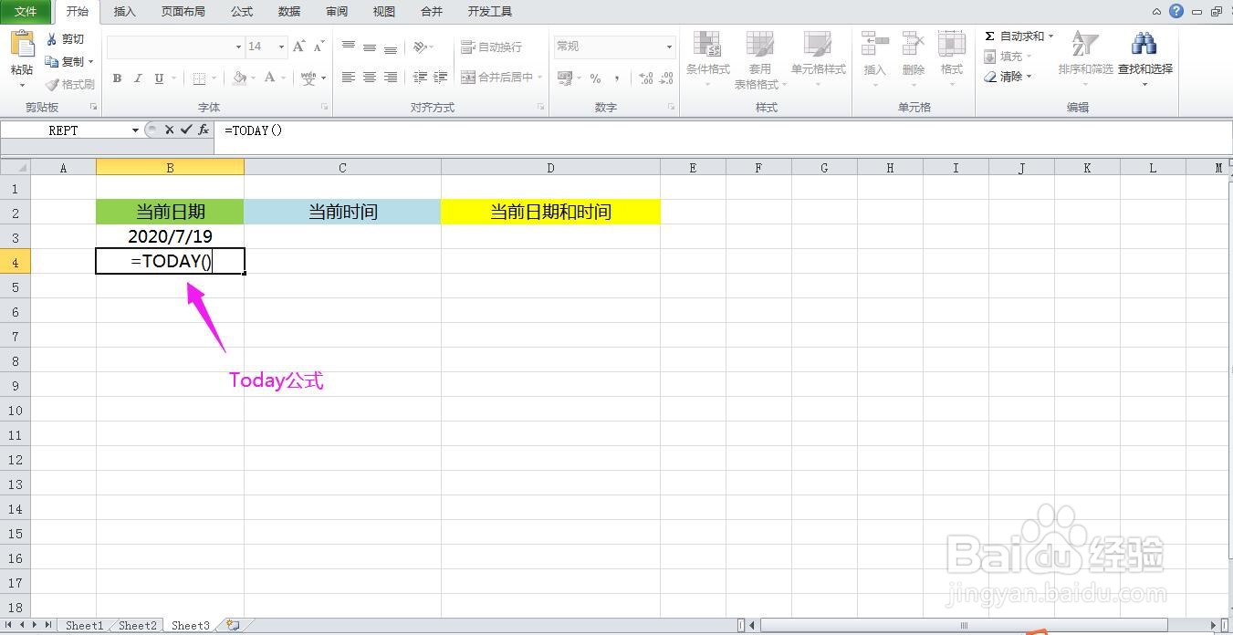Open 单元格样式 cell styles
1233x635 pixels.
pos(818,60)
